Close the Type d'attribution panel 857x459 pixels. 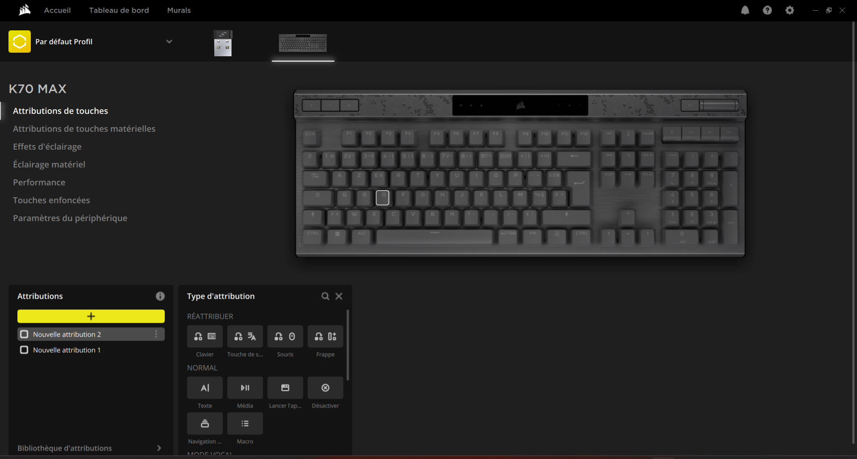point(339,296)
